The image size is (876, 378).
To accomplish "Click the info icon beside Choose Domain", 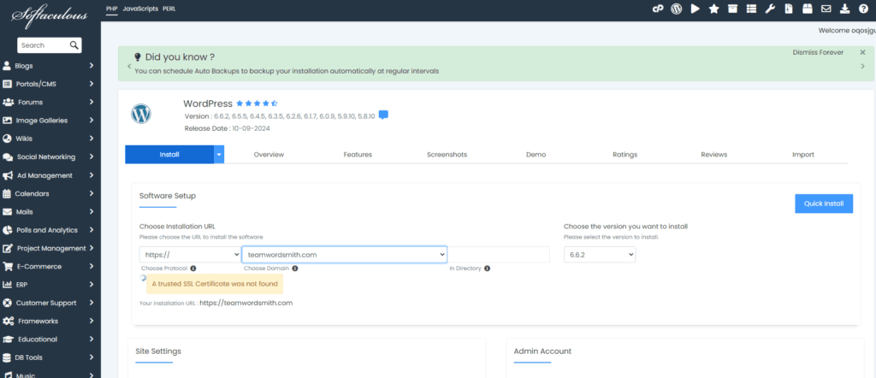I will [295, 269].
